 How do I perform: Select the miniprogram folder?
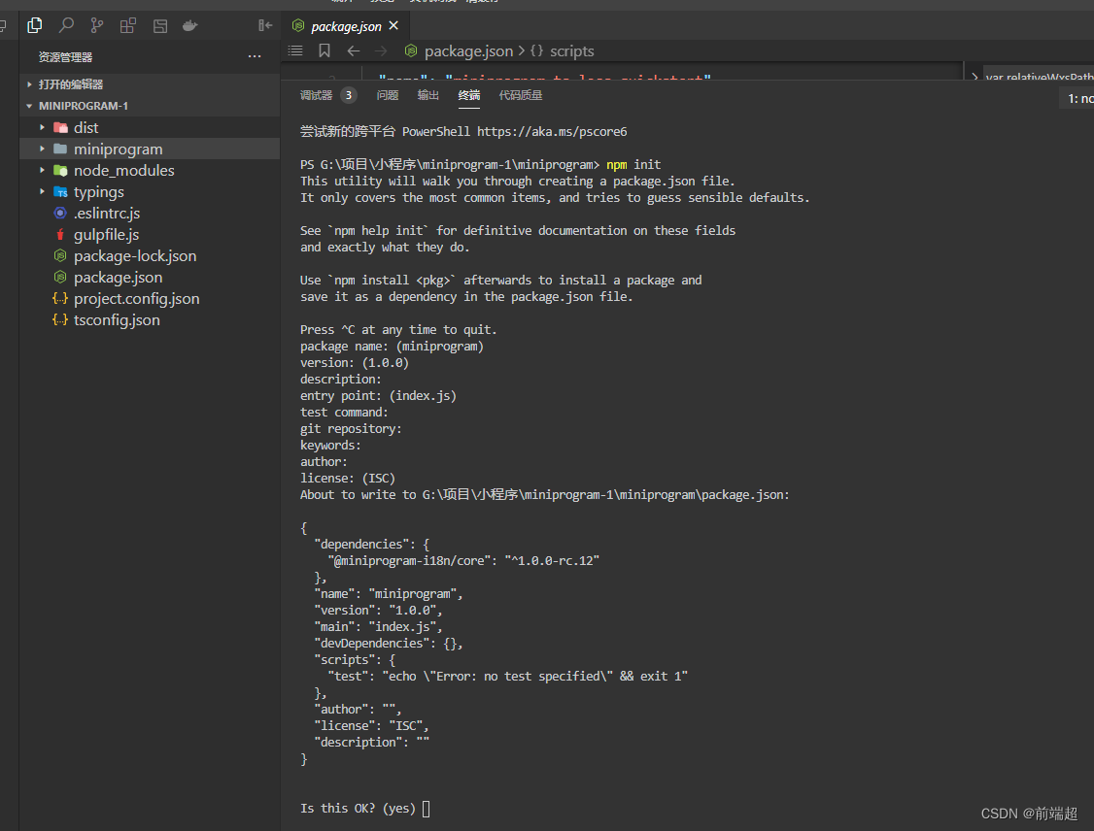click(x=150, y=150)
